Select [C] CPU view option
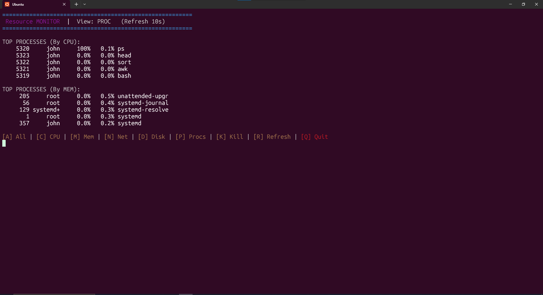 [x=48, y=136]
